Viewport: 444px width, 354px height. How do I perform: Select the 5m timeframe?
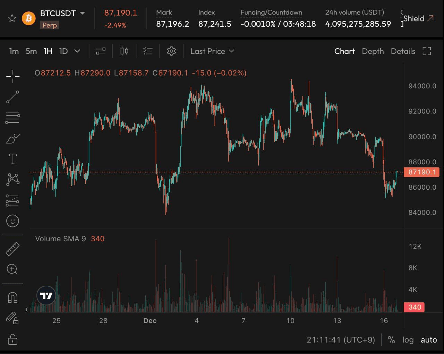coord(31,51)
